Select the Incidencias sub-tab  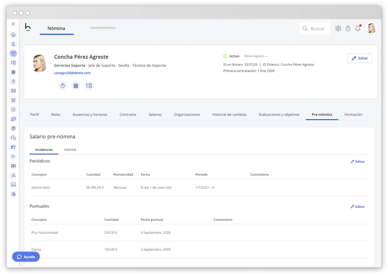44,150
